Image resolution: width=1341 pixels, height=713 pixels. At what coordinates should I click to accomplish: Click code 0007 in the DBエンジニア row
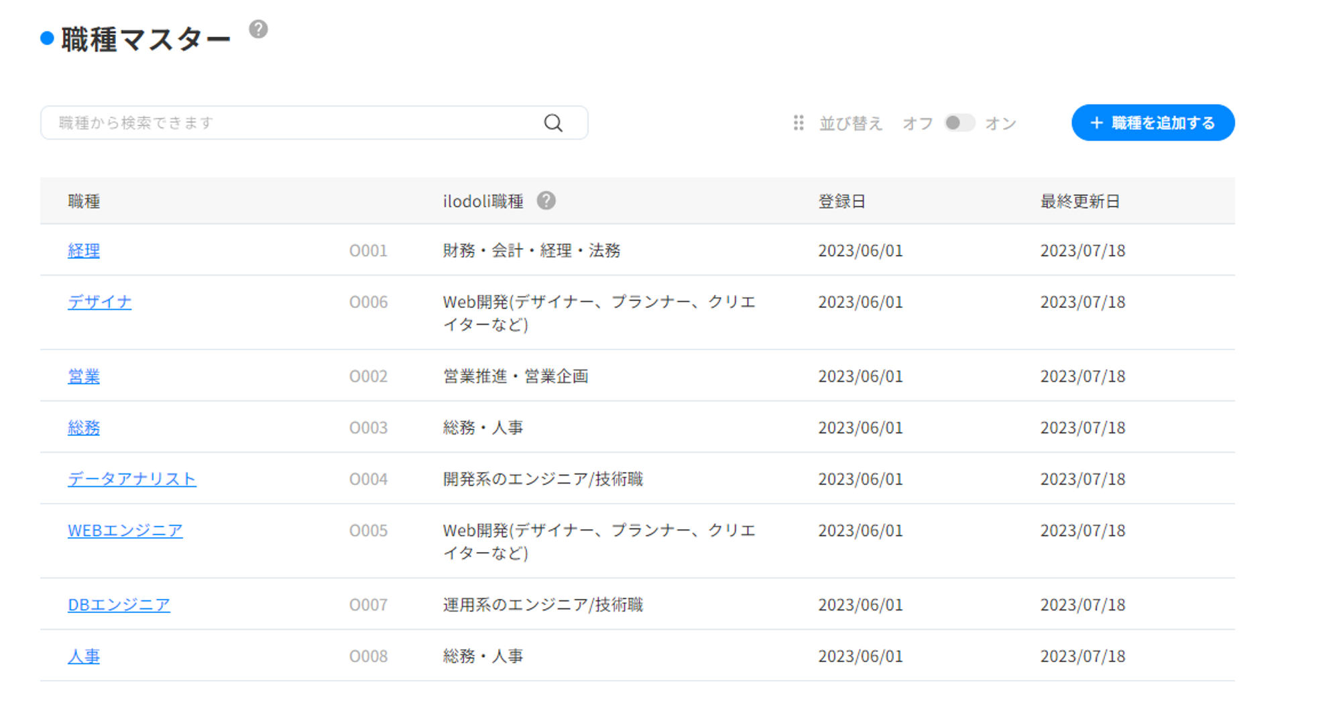(368, 604)
